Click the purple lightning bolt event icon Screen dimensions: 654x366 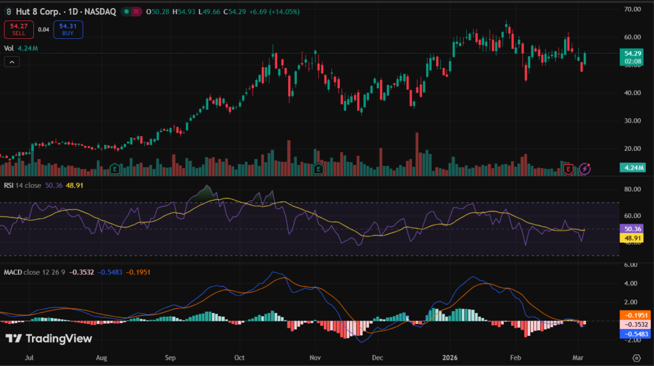pyautogui.click(x=586, y=169)
